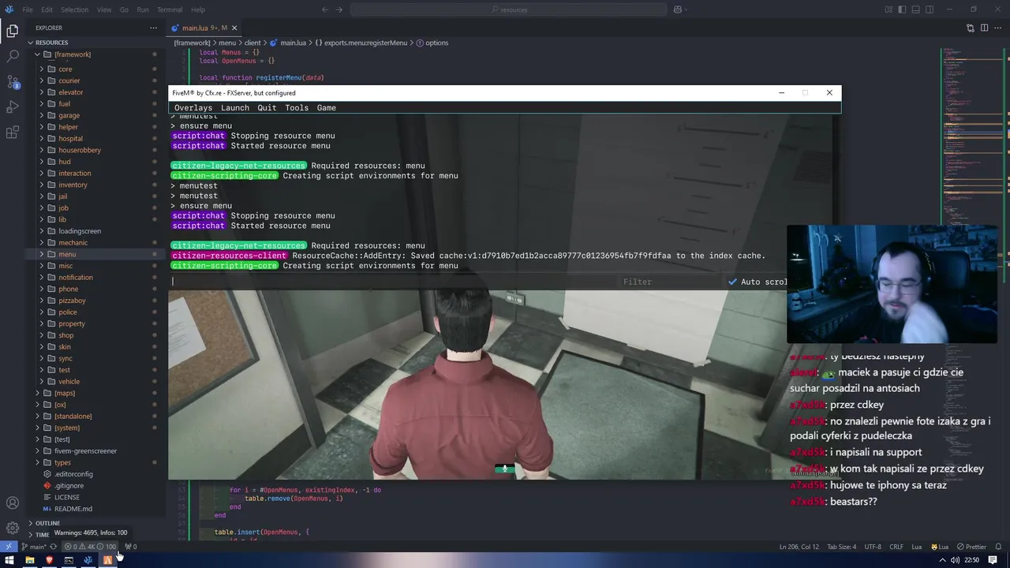
Task: Open the Launch menu in FiveM console
Action: click(235, 107)
